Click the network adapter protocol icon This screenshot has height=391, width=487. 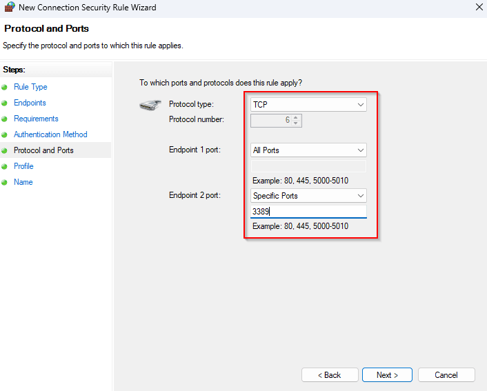click(x=150, y=106)
